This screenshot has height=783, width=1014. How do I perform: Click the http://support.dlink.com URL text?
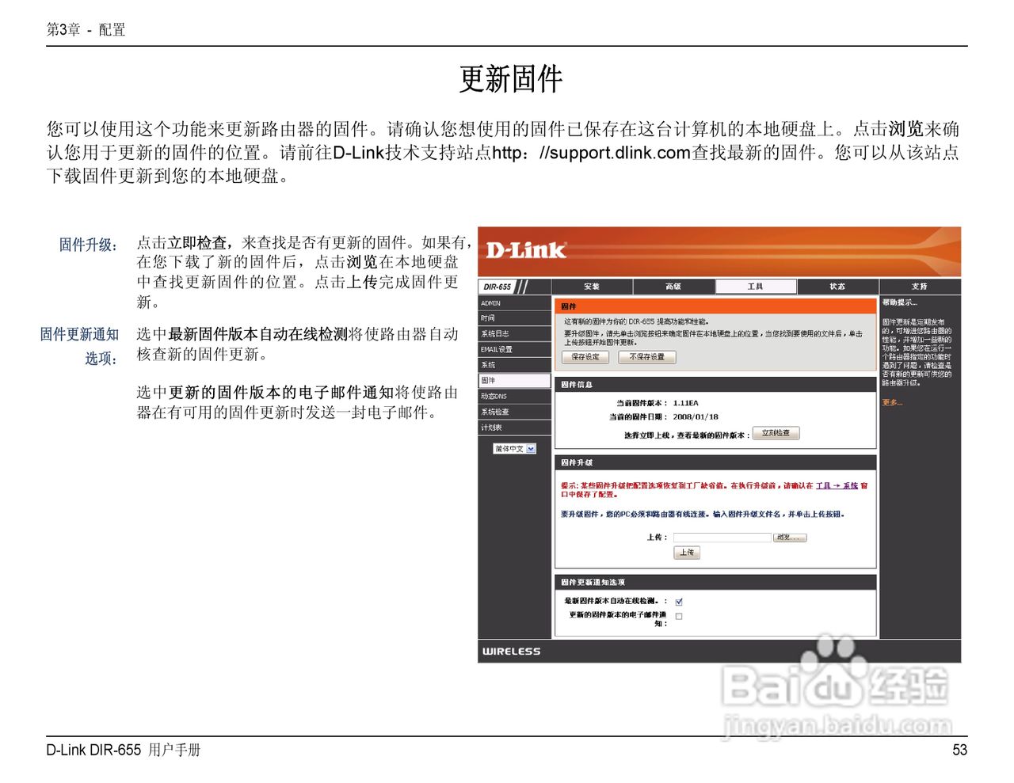click(x=592, y=152)
